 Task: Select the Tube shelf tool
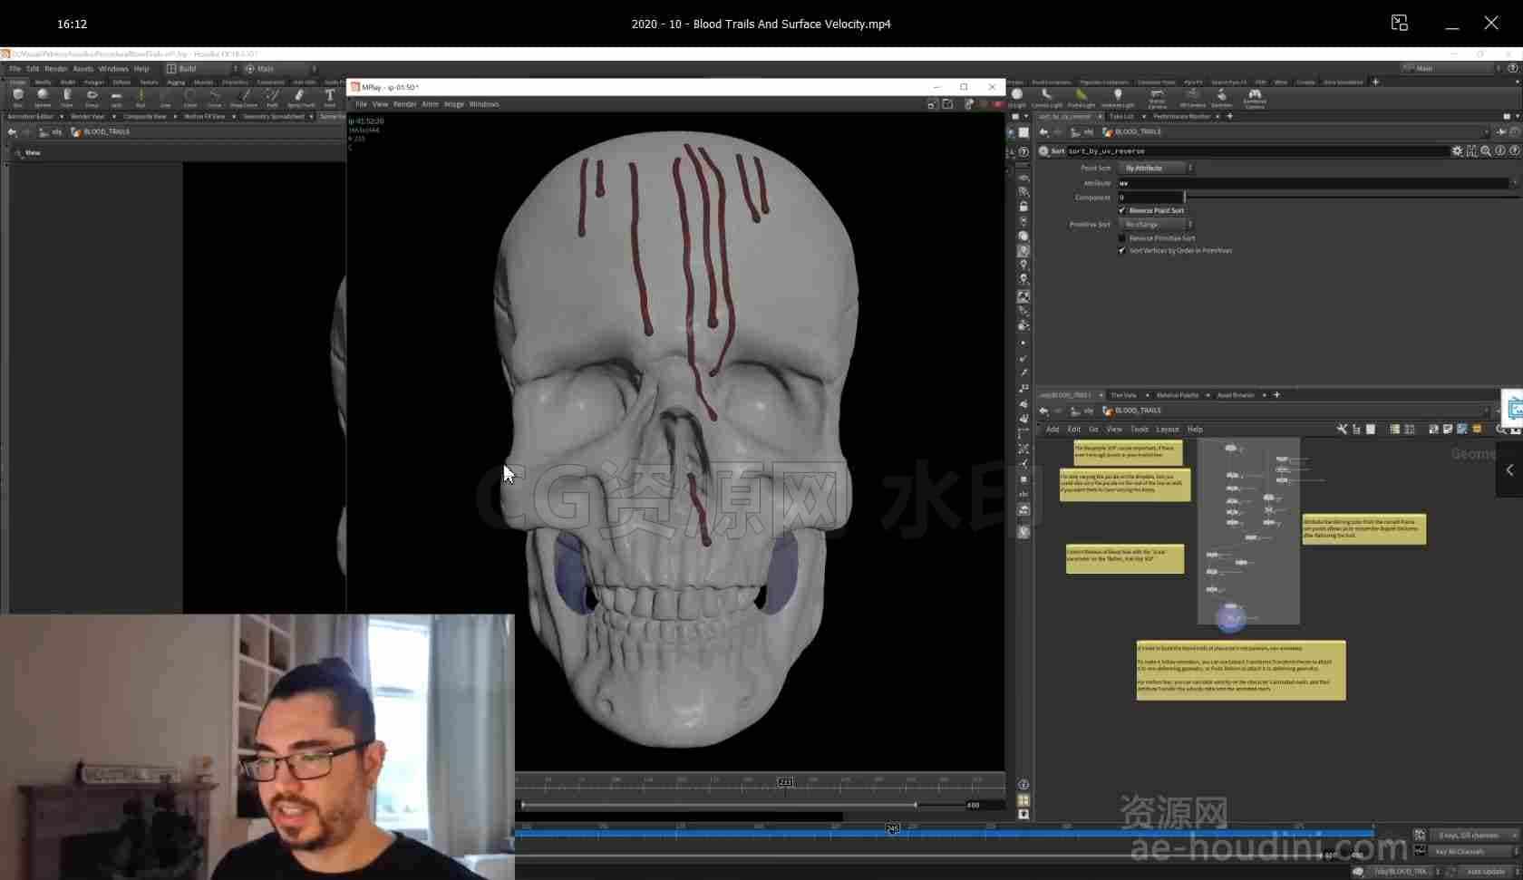(x=67, y=97)
